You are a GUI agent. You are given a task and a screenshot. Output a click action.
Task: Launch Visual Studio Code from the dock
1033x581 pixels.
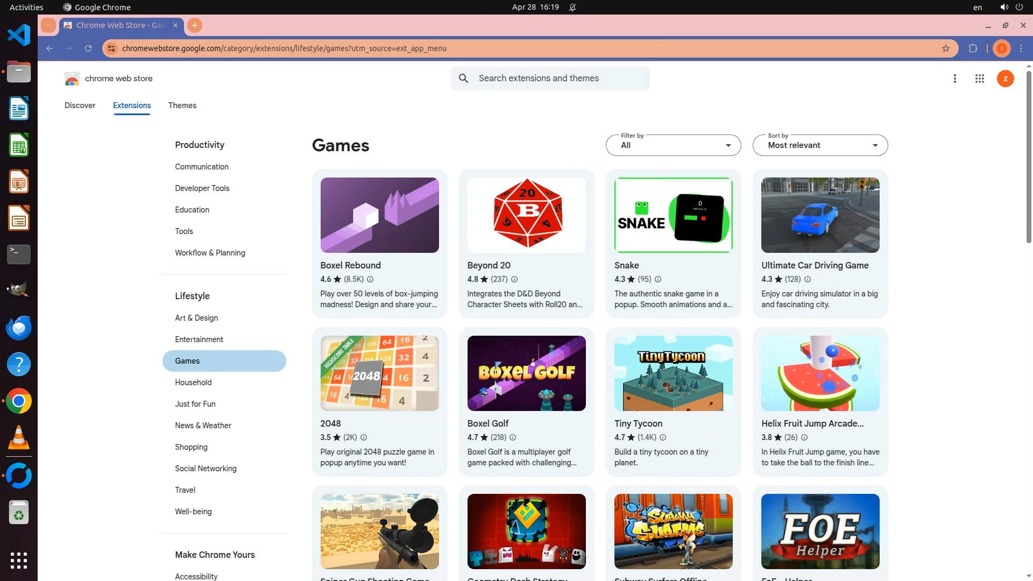(x=19, y=36)
